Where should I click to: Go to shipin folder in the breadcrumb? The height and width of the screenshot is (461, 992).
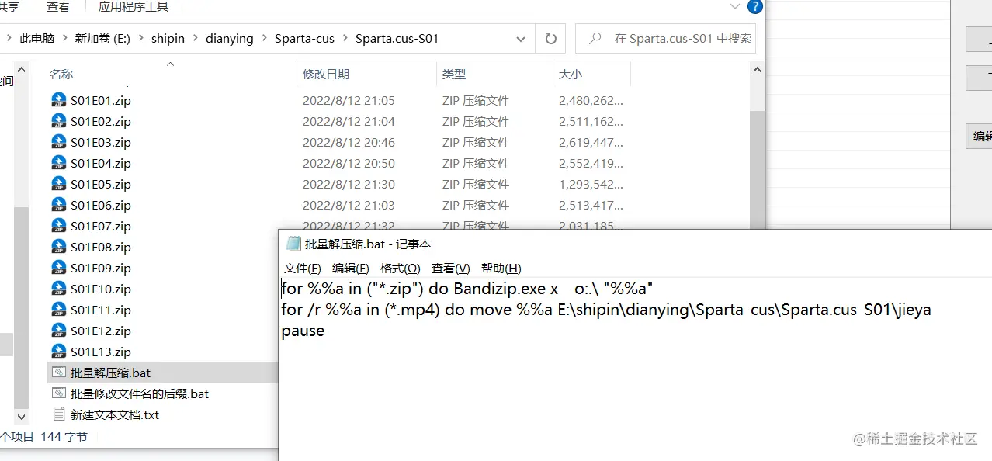click(168, 39)
